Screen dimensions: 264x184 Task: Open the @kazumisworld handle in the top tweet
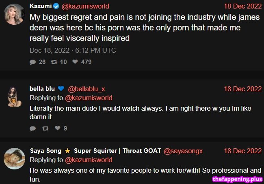point(85,6)
